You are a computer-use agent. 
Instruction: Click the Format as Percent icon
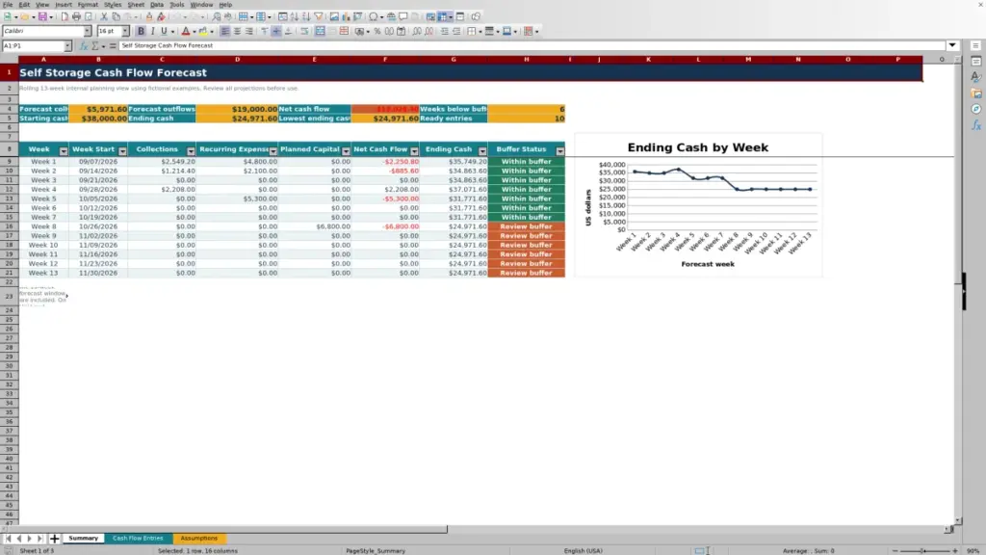pyautogui.click(x=377, y=32)
